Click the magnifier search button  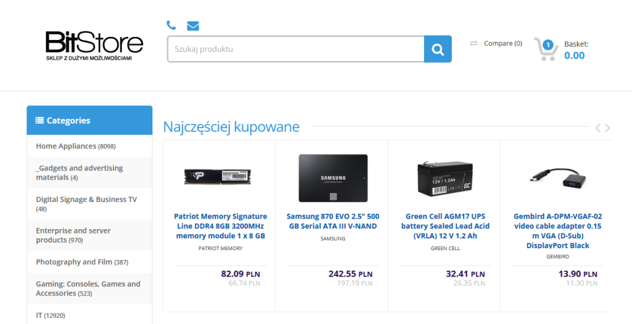tap(438, 49)
